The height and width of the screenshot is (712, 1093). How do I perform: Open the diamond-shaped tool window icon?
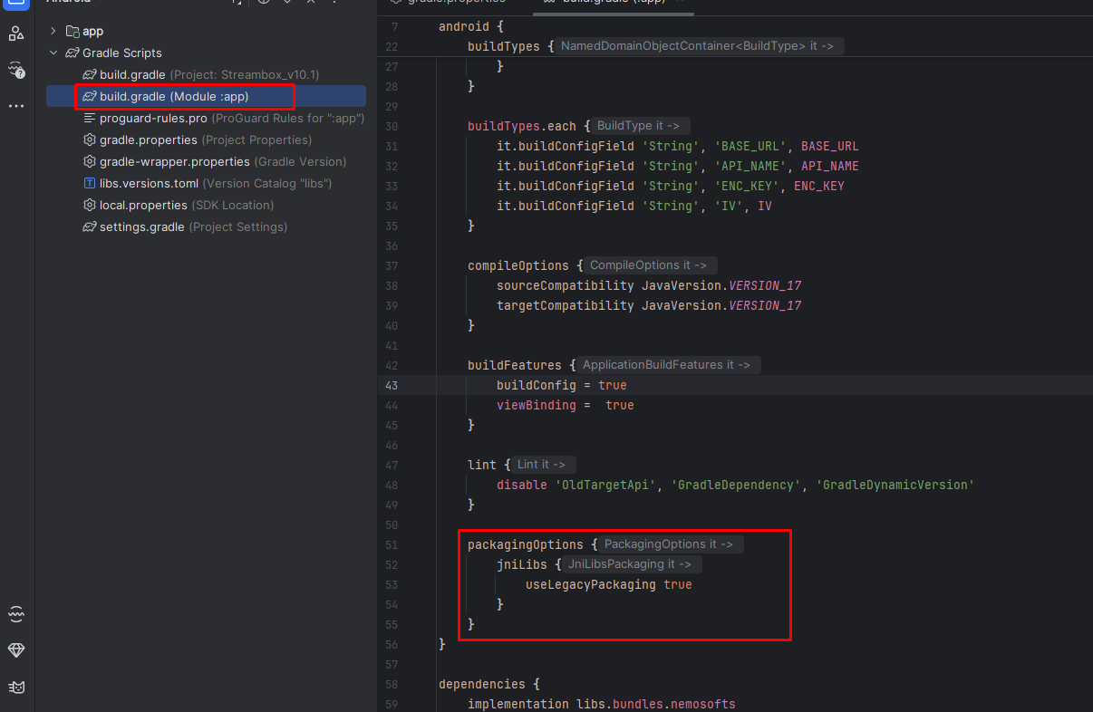pos(16,650)
